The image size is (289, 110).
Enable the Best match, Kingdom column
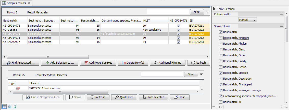pos(221,38)
